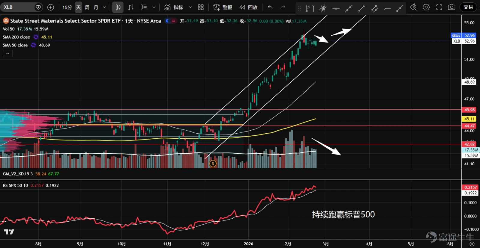Click the 44.47 red price level label
480x248 pixels.
coord(469,126)
